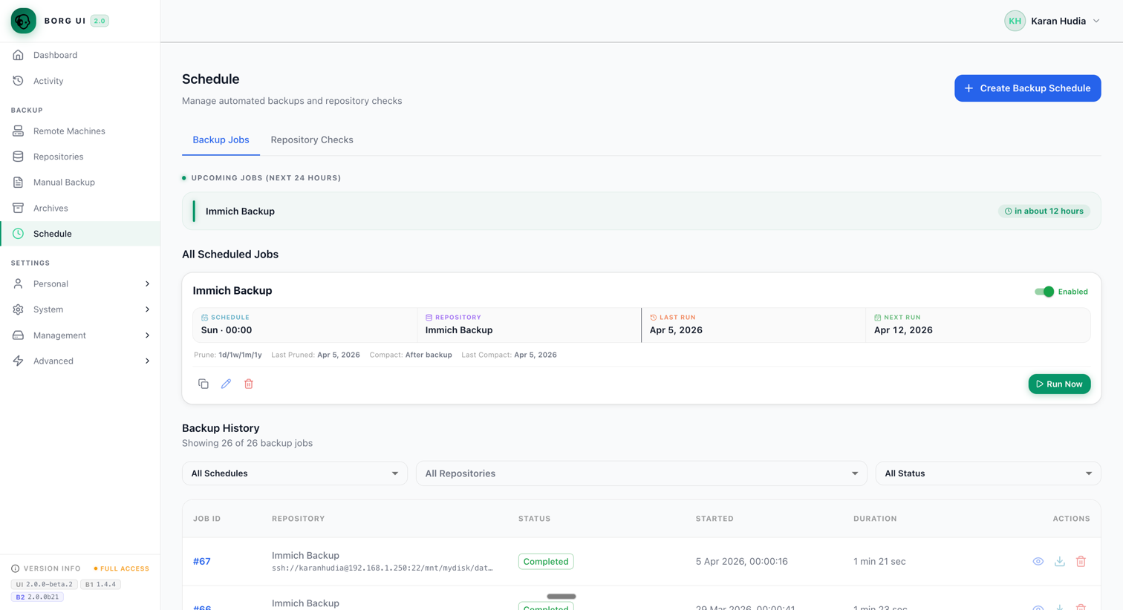Switch to the Repository Checks tab
Screen dimensions: 1123x610
coord(312,140)
